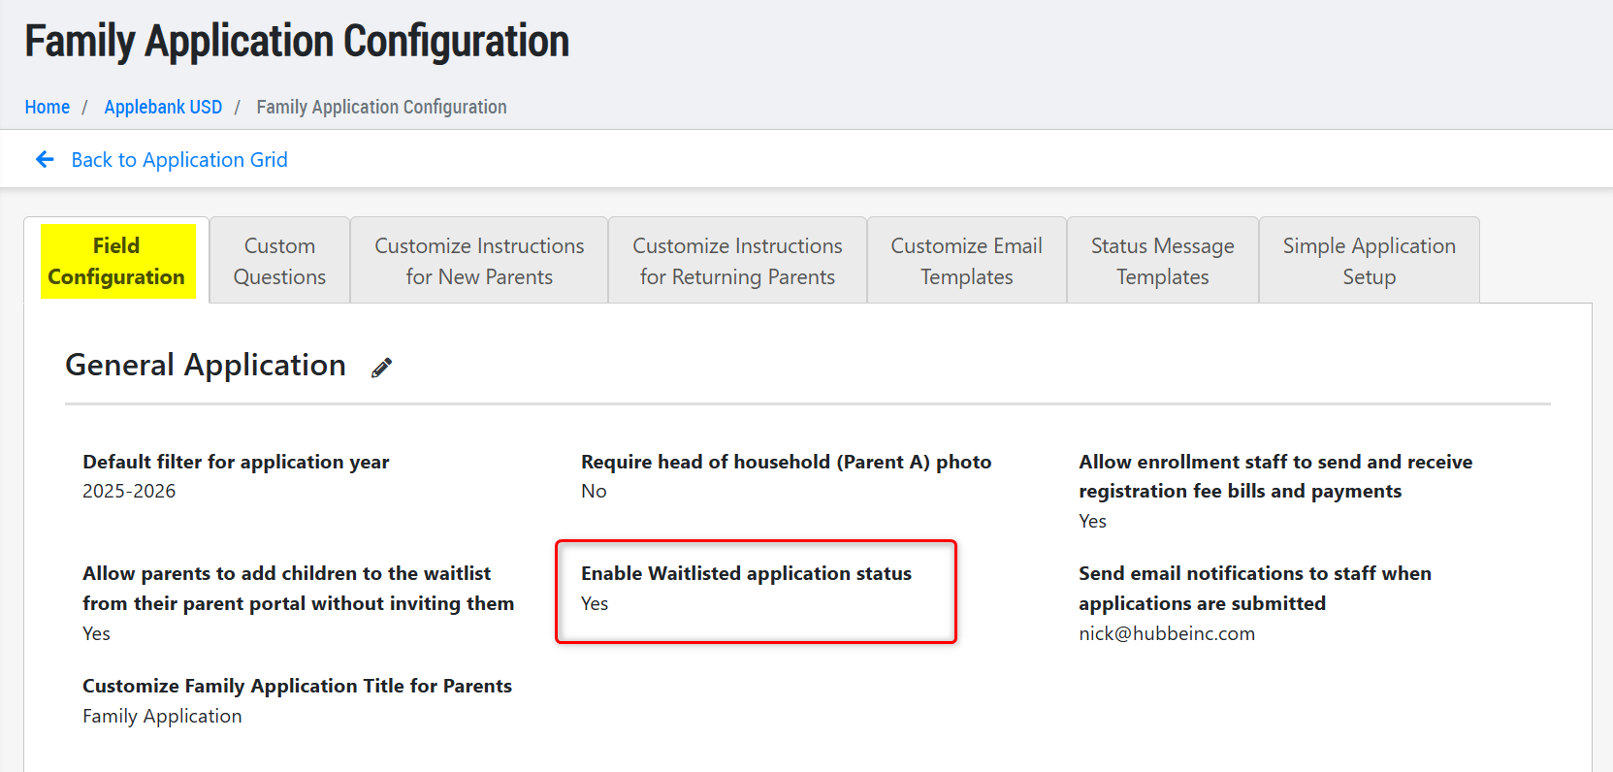Image resolution: width=1613 pixels, height=772 pixels.
Task: Click Enable Waitlisted application status label
Action: 746,573
